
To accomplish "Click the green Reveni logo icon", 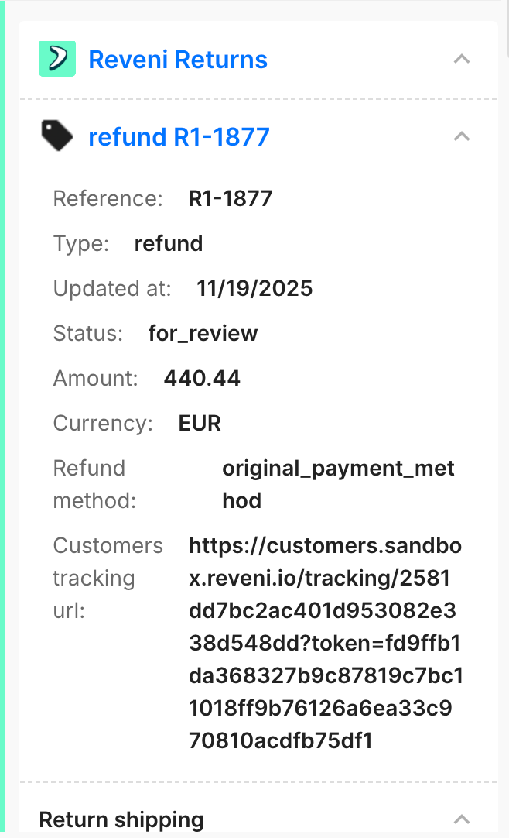I will (56, 59).
